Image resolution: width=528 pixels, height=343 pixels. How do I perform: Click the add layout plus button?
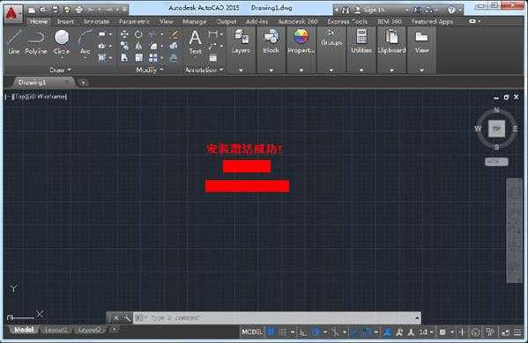pos(115,329)
